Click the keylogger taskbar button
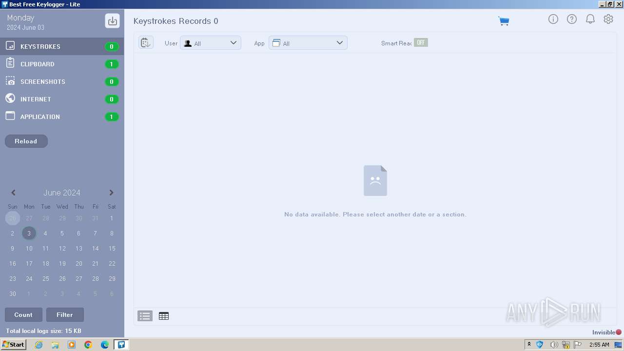This screenshot has height=351, width=624. tap(121, 345)
